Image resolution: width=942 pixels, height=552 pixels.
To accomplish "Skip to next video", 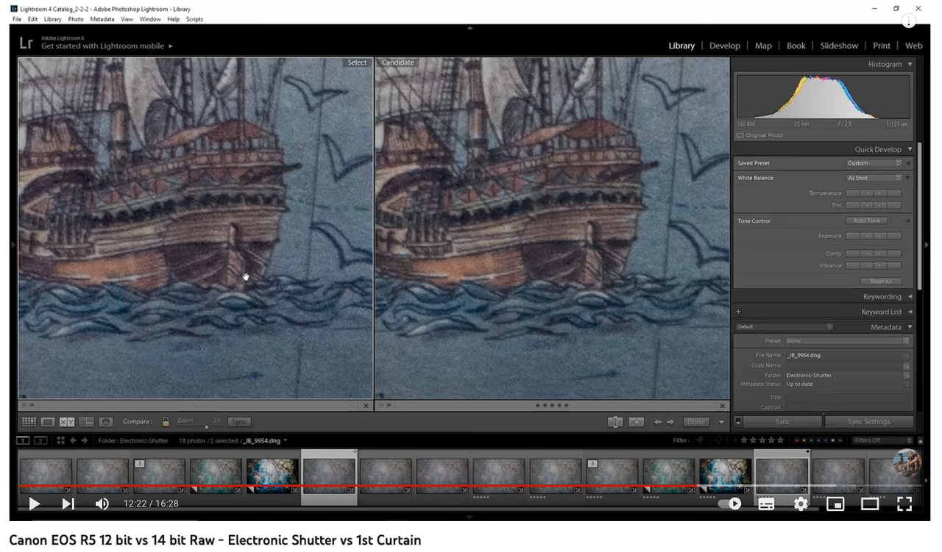I will coord(68,503).
